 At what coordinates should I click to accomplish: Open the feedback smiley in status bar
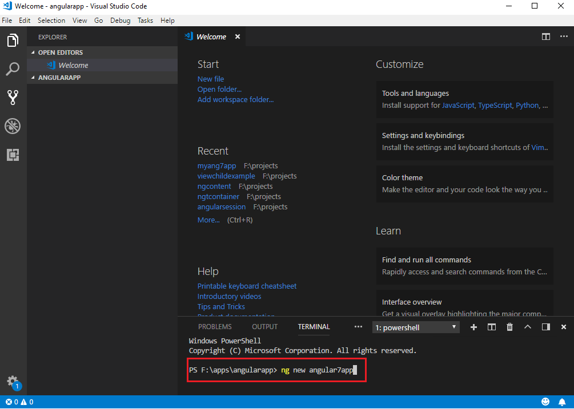(545, 402)
